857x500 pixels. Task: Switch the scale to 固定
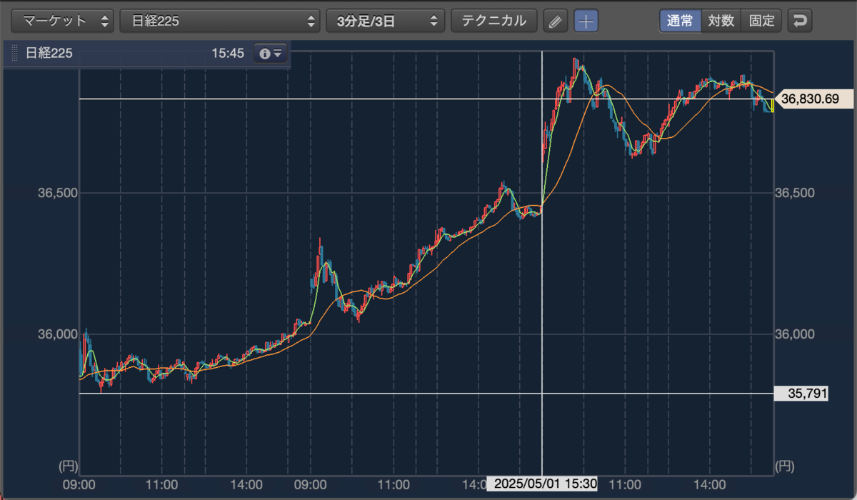(761, 21)
